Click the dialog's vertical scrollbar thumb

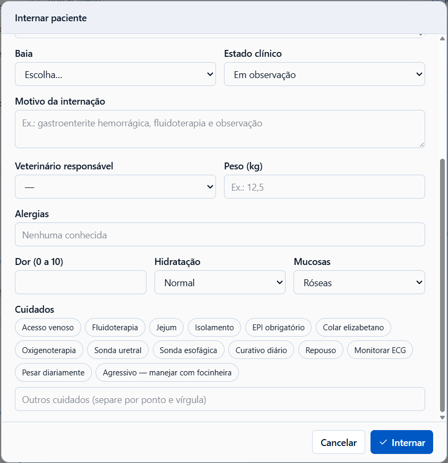tap(442, 285)
